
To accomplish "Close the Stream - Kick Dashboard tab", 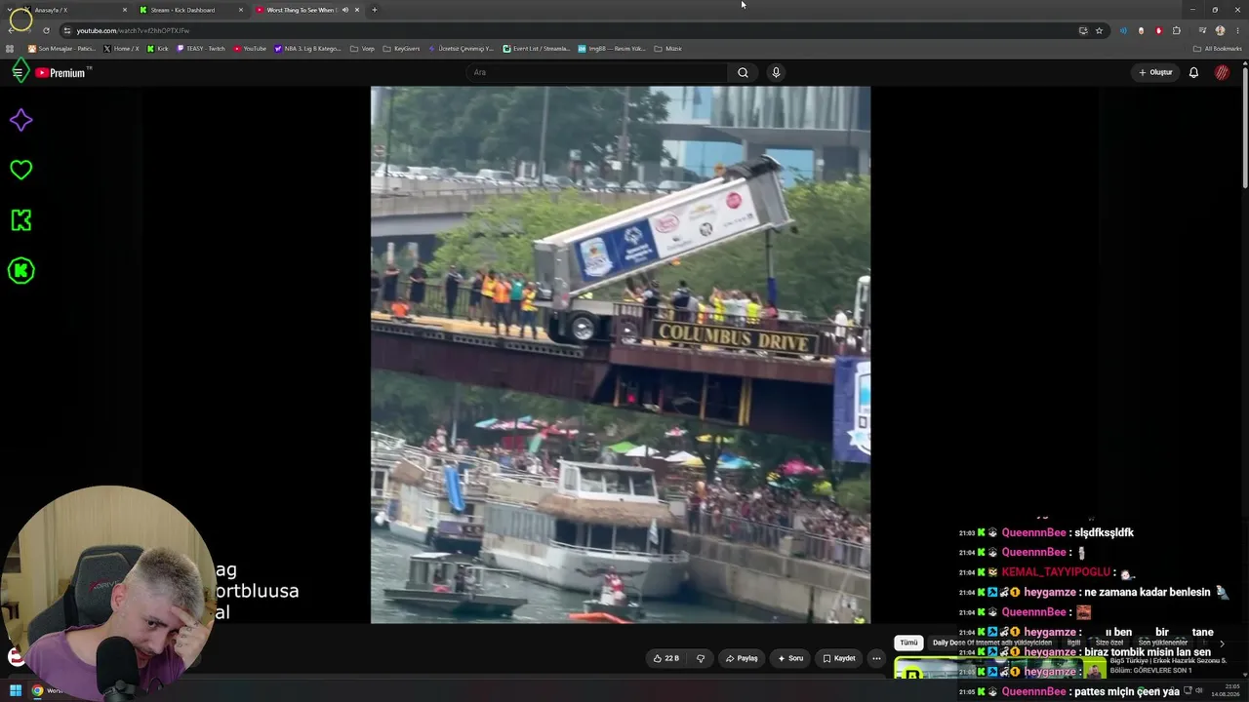I will coord(241,10).
